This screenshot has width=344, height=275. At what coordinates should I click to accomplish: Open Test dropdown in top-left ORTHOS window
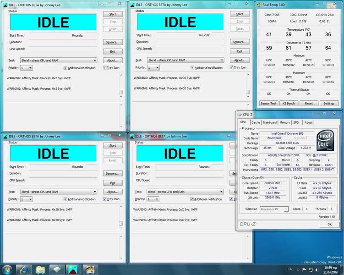[59, 60]
